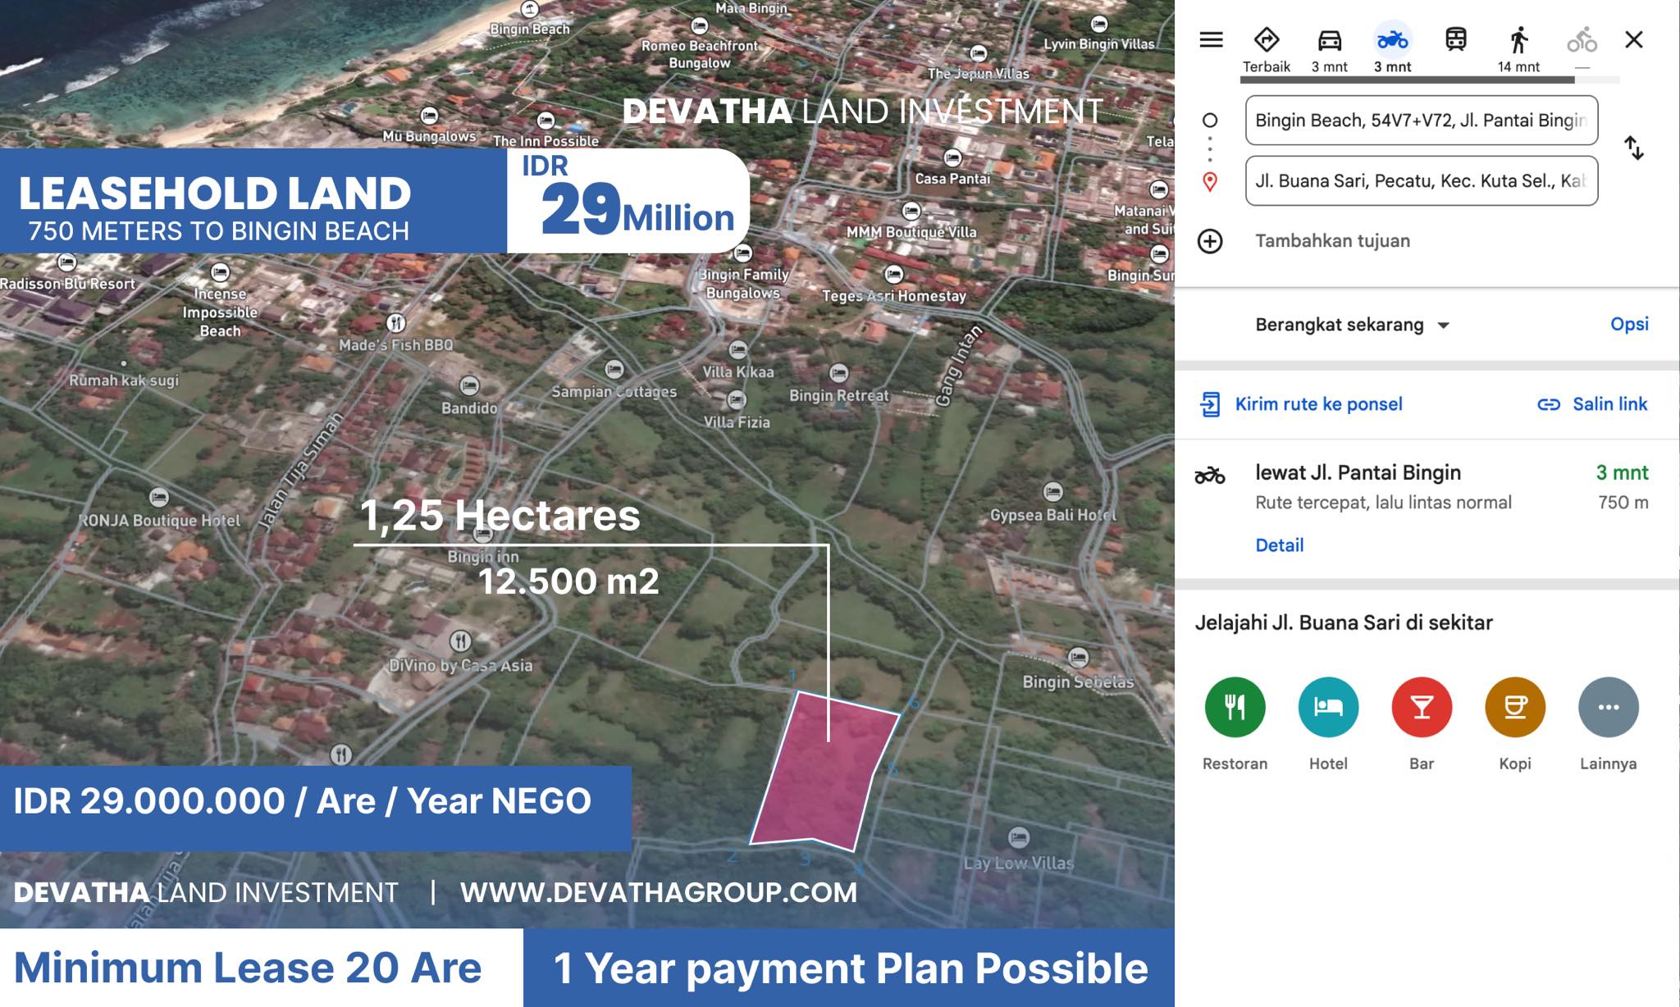Screen dimensions: 1680x1007
Task: Expand the Berangkat sekarang departure dropdown
Action: (1352, 325)
